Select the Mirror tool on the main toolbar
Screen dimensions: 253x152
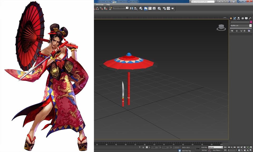coord(132,8)
